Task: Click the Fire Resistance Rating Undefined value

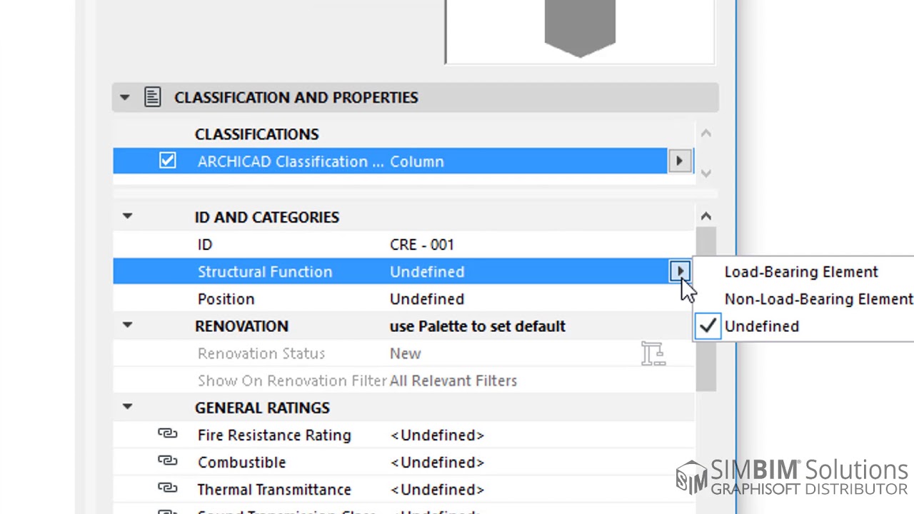Action: coord(437,435)
